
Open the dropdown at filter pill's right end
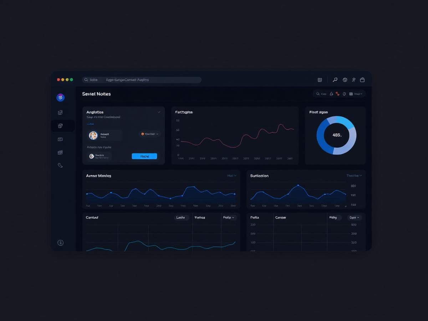(358, 94)
